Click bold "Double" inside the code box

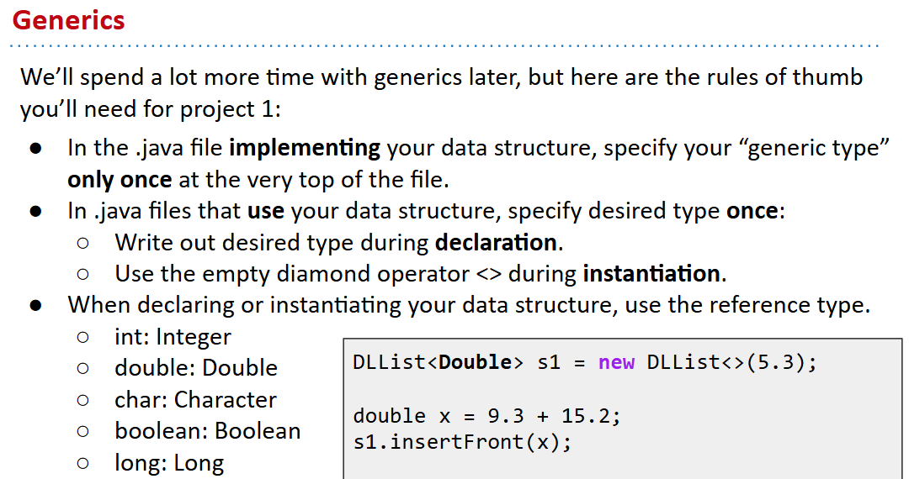pyautogui.click(x=475, y=363)
